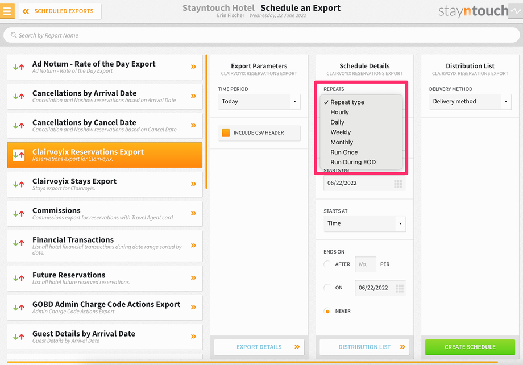Click export arrows icon for Clairvoyix Stays Export
Viewport: 523px width, 365px height.
tap(19, 184)
